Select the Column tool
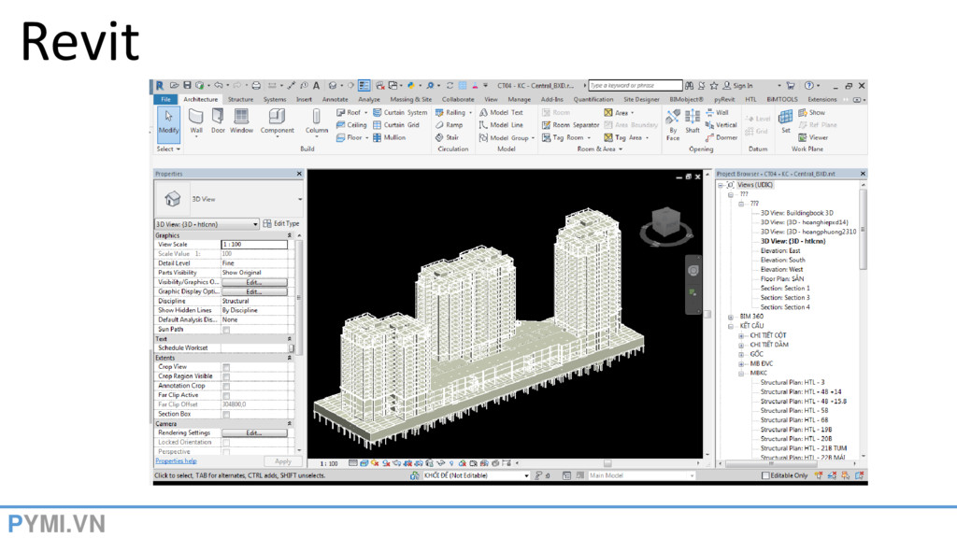The height and width of the screenshot is (538, 957). [x=317, y=121]
